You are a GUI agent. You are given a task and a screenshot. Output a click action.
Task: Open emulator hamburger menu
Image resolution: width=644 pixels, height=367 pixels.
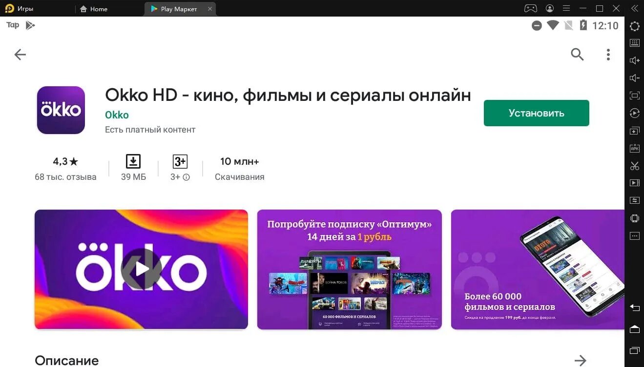(566, 8)
